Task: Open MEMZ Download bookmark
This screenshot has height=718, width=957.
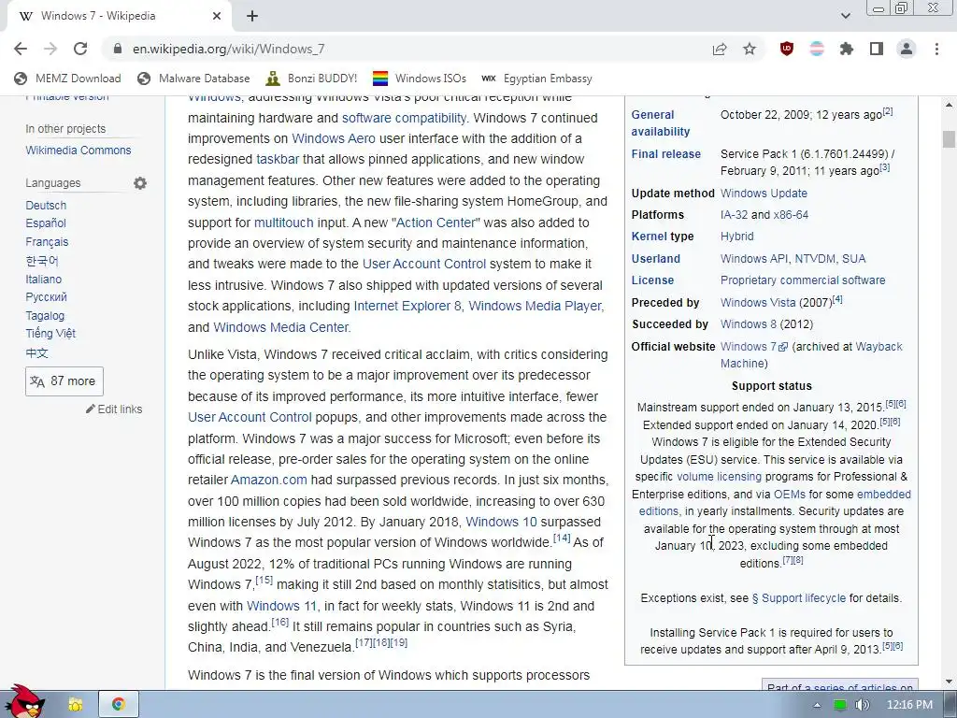Action: (x=67, y=79)
